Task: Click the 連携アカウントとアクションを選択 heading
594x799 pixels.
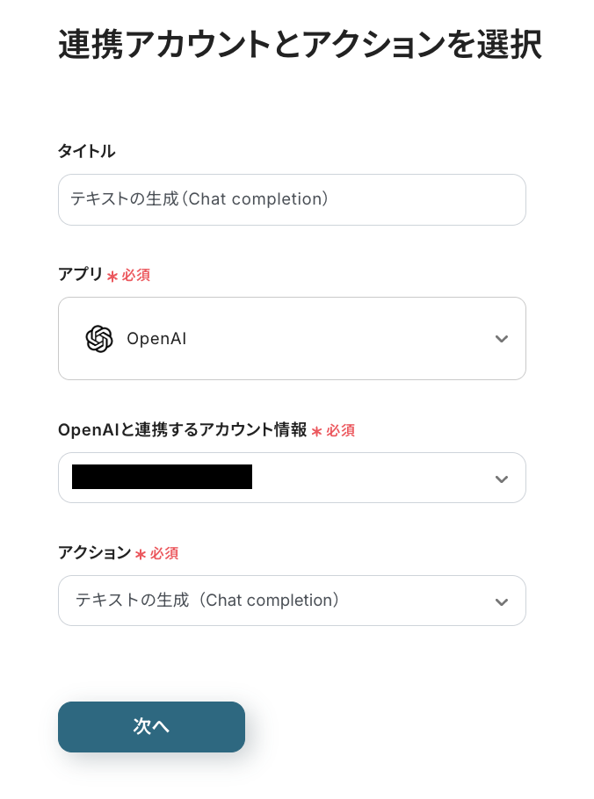Action: click(x=300, y=45)
